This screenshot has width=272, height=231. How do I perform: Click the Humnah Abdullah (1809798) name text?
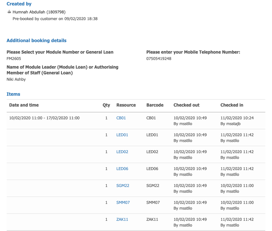(39, 12)
